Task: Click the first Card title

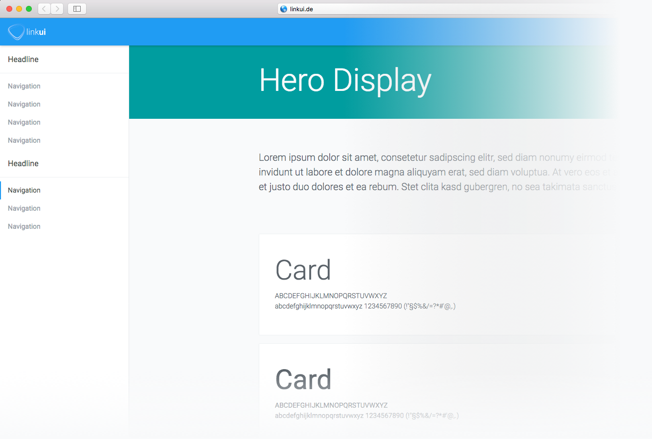Action: coord(303,270)
